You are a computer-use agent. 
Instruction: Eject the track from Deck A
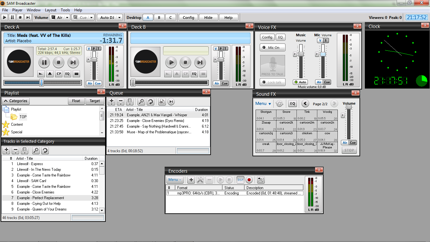click(x=50, y=74)
